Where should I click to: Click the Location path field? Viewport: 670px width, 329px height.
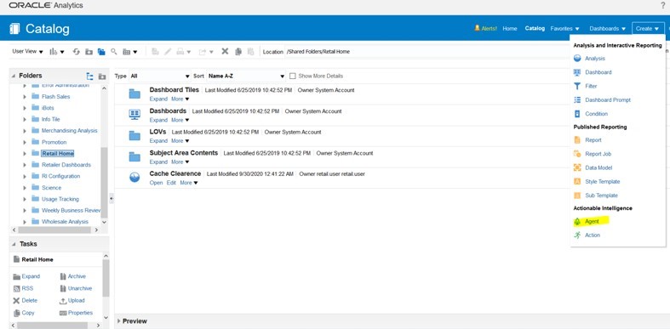click(427, 52)
